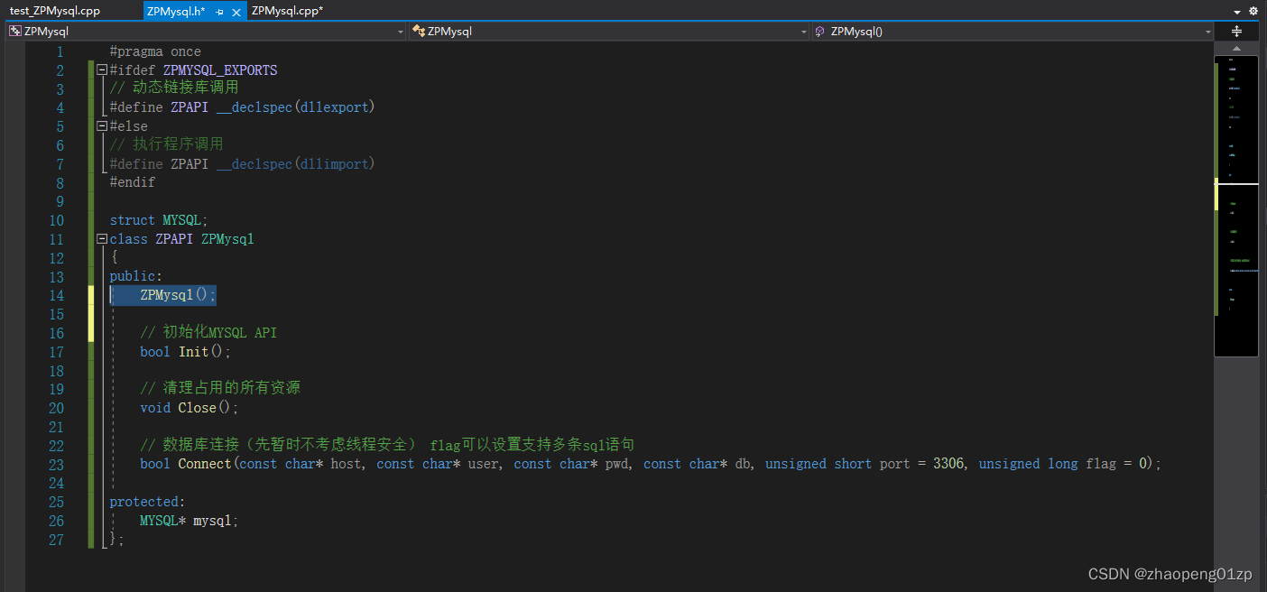Click the comment 动态链接库调用

coord(174,88)
